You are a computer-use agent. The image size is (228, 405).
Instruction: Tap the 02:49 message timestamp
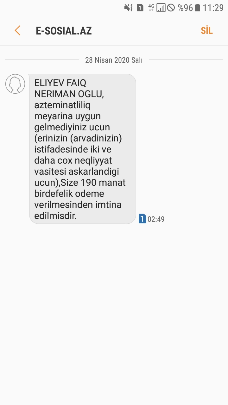[x=156, y=219]
